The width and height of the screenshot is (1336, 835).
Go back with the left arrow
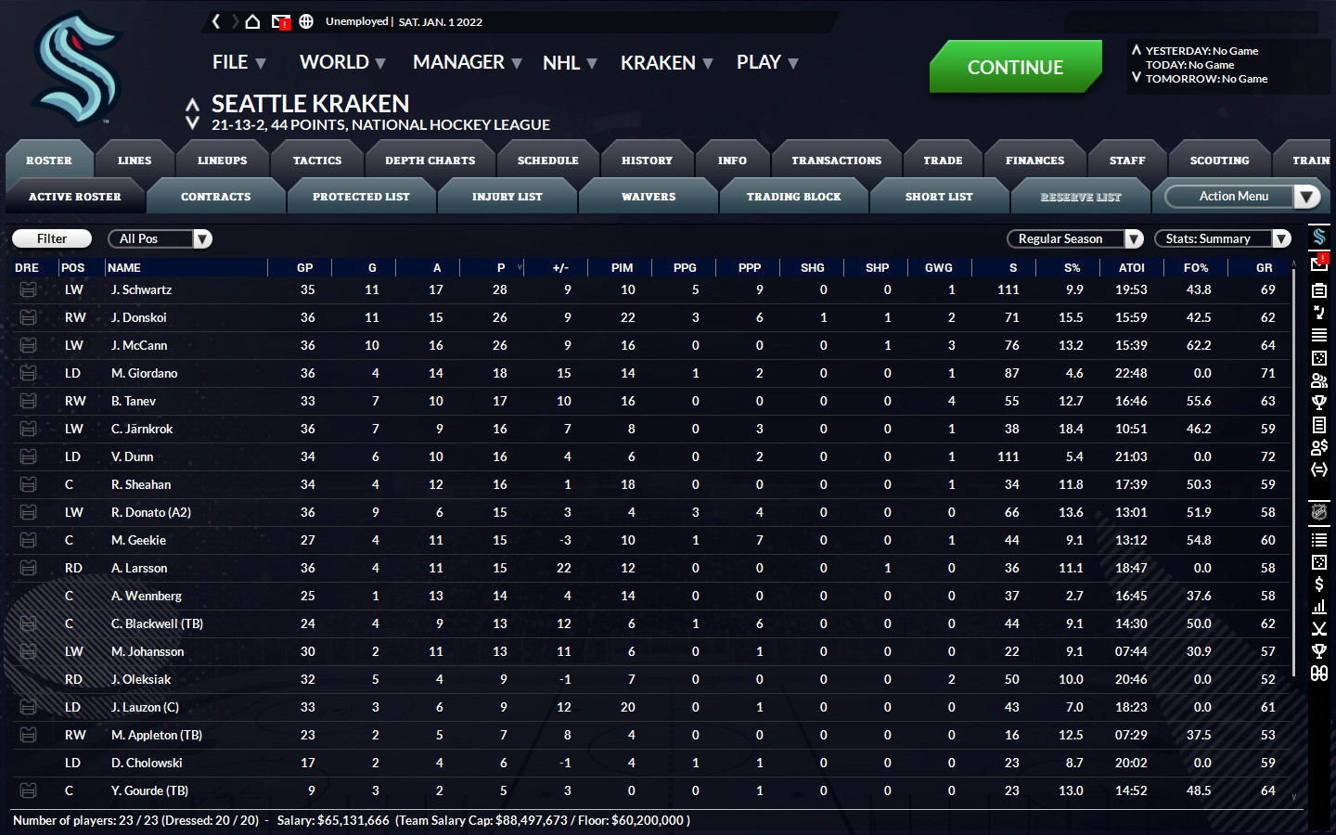(216, 21)
